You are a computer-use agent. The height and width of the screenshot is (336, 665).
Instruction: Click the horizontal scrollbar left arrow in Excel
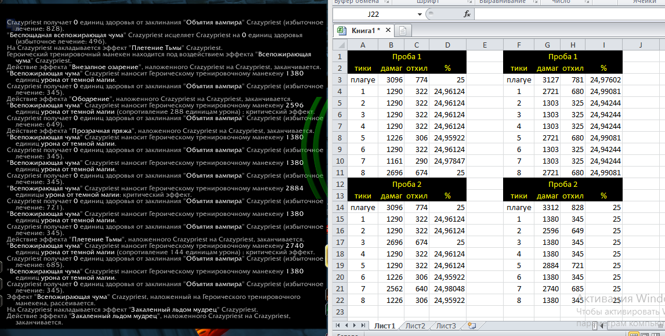[x=602, y=326]
